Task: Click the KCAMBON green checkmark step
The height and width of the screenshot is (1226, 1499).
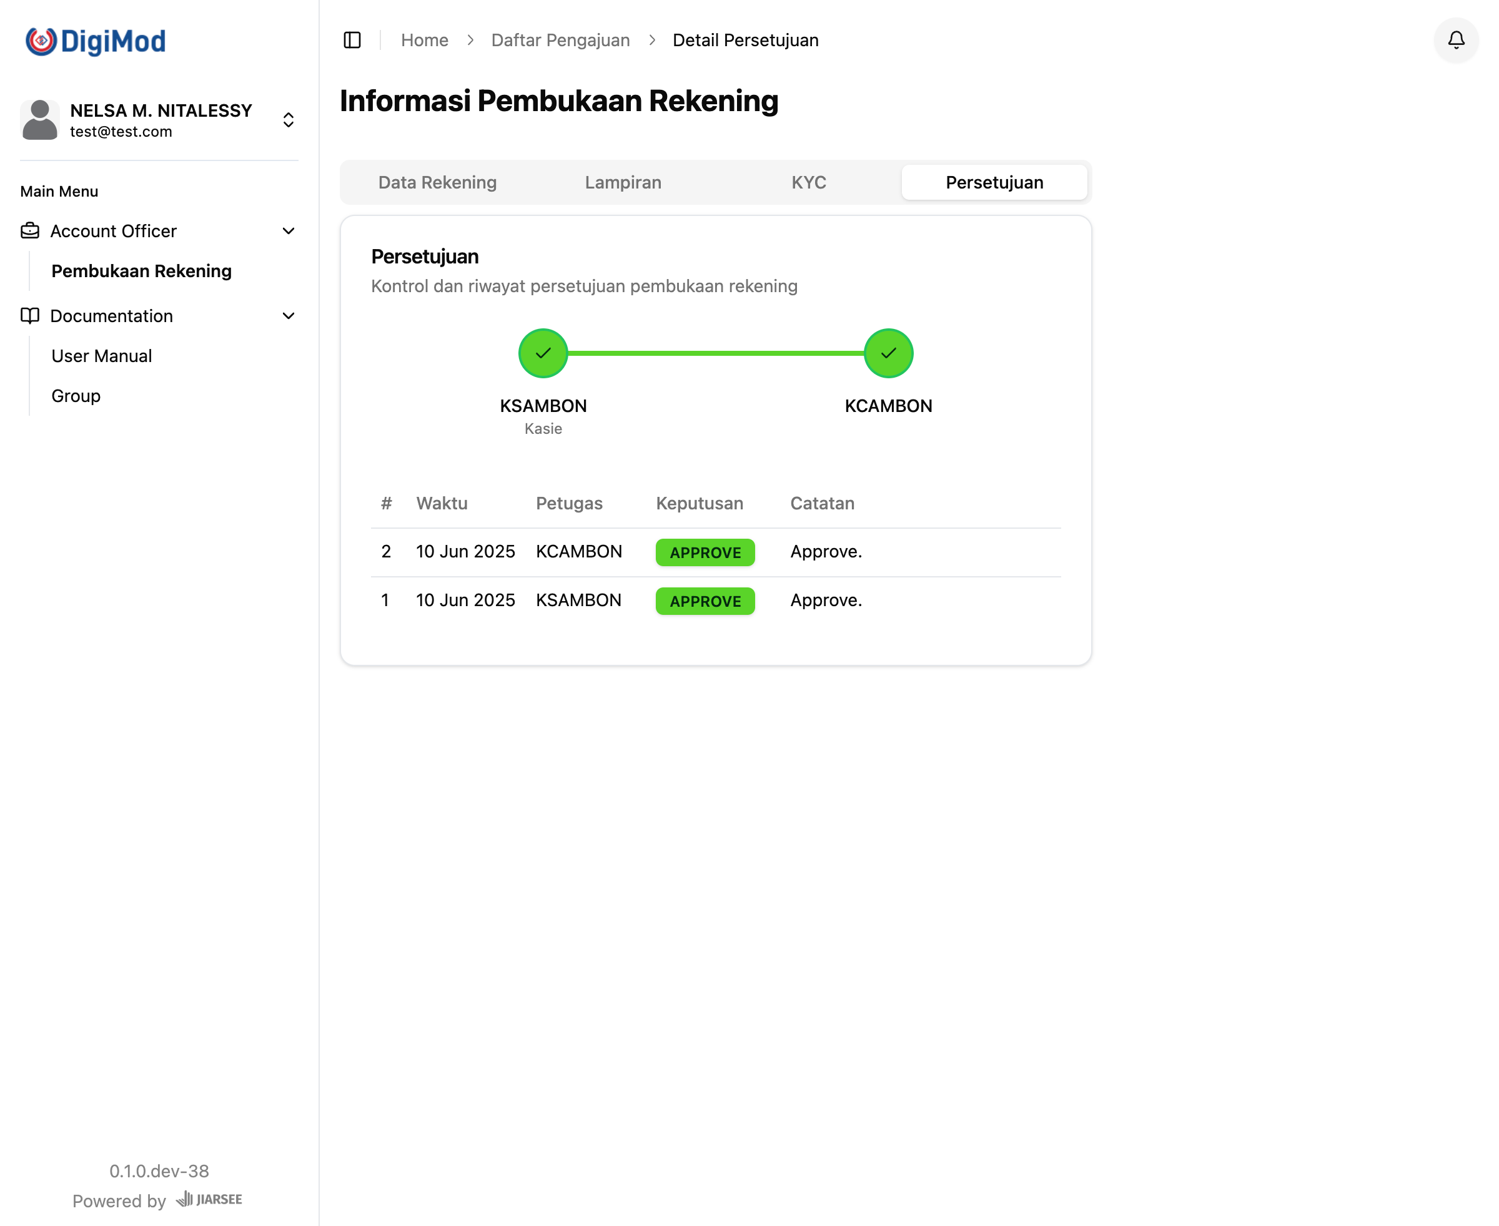Action: (x=888, y=353)
